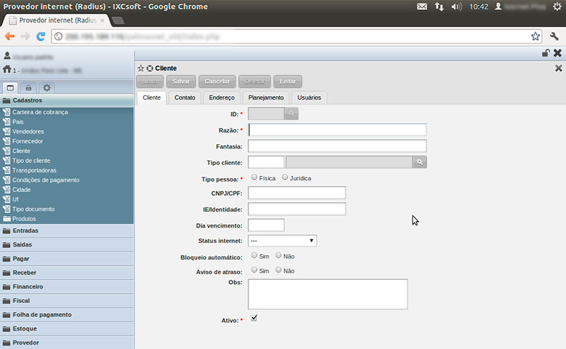566x349 pixels.
Task: Expand the Fiscal section
Action: (67, 301)
